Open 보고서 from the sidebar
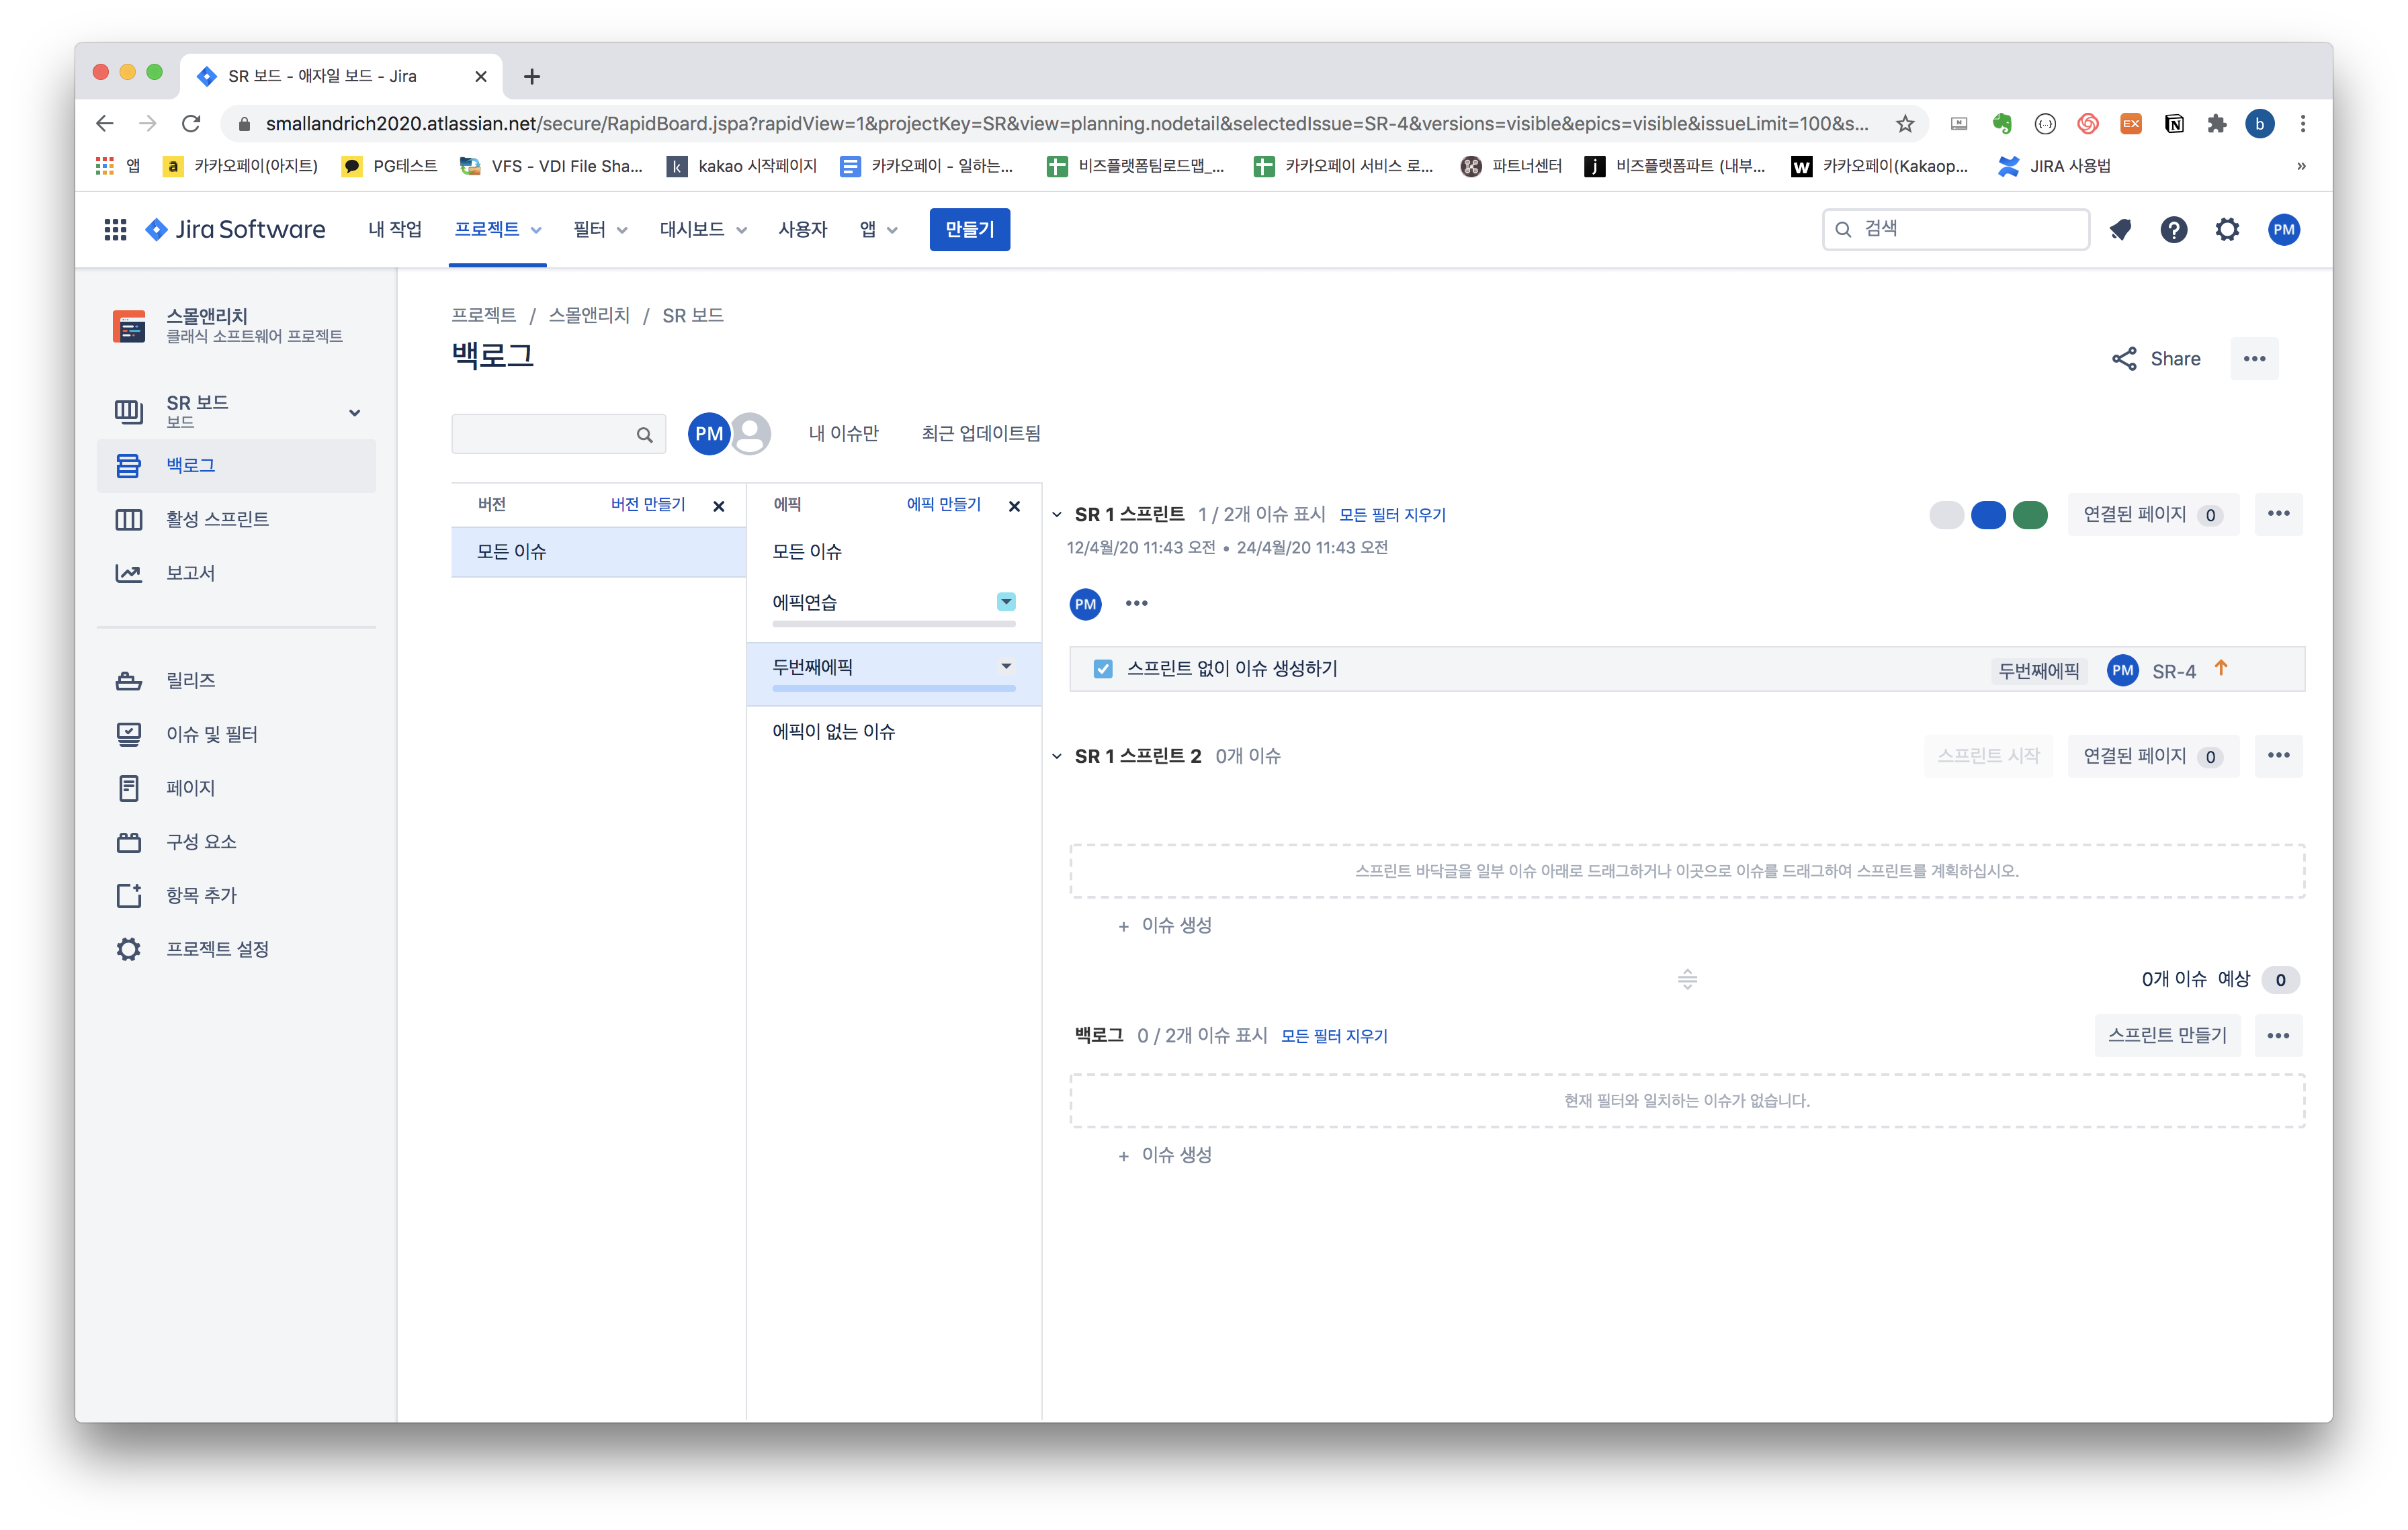 190,573
